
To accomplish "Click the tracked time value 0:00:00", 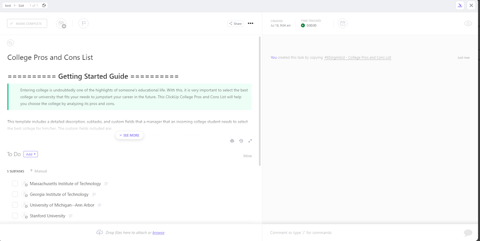I will tap(312, 25).
